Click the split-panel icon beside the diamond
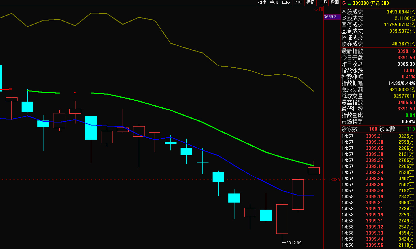The image size is (416, 249). 321,9
